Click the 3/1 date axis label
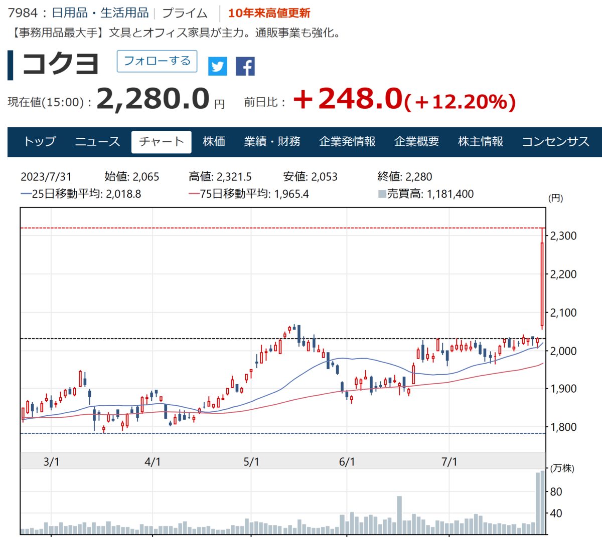 point(51,462)
